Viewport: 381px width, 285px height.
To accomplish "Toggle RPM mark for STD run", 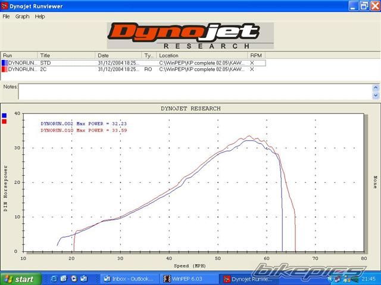I will (252, 62).
